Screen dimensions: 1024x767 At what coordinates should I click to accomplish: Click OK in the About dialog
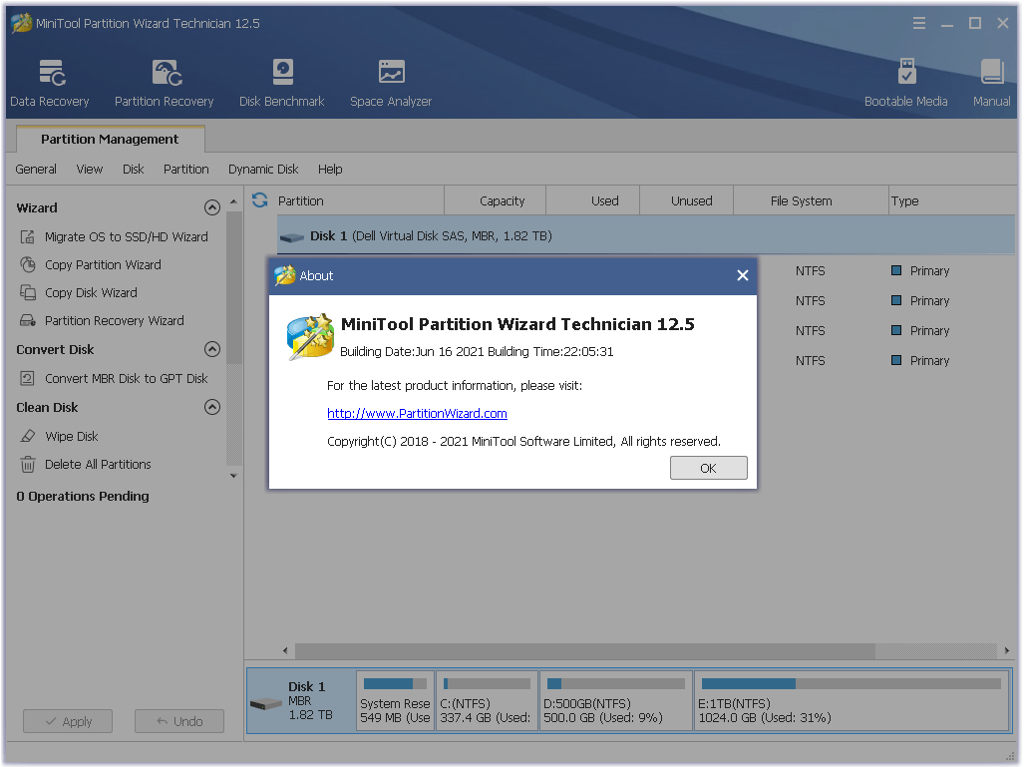(709, 468)
